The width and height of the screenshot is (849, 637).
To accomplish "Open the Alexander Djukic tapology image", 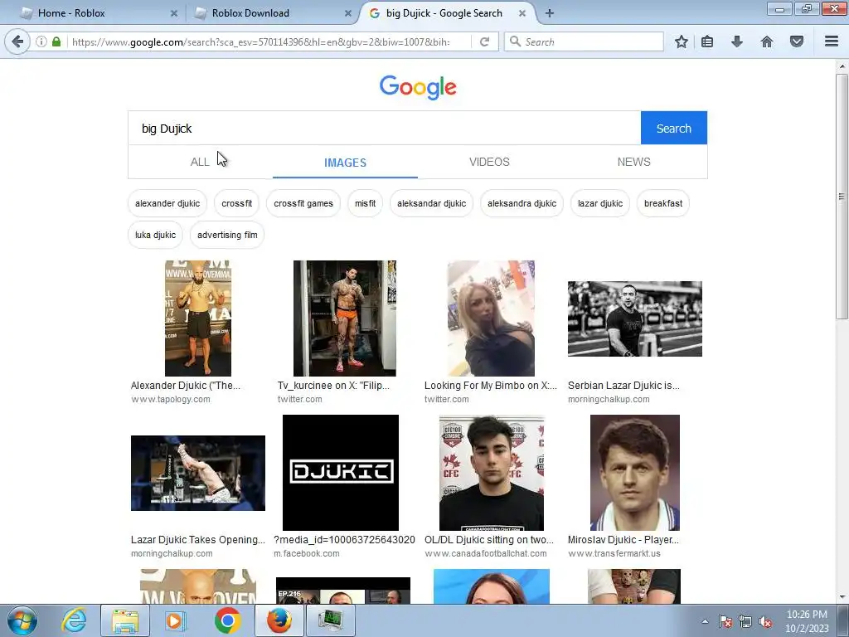I will (198, 318).
